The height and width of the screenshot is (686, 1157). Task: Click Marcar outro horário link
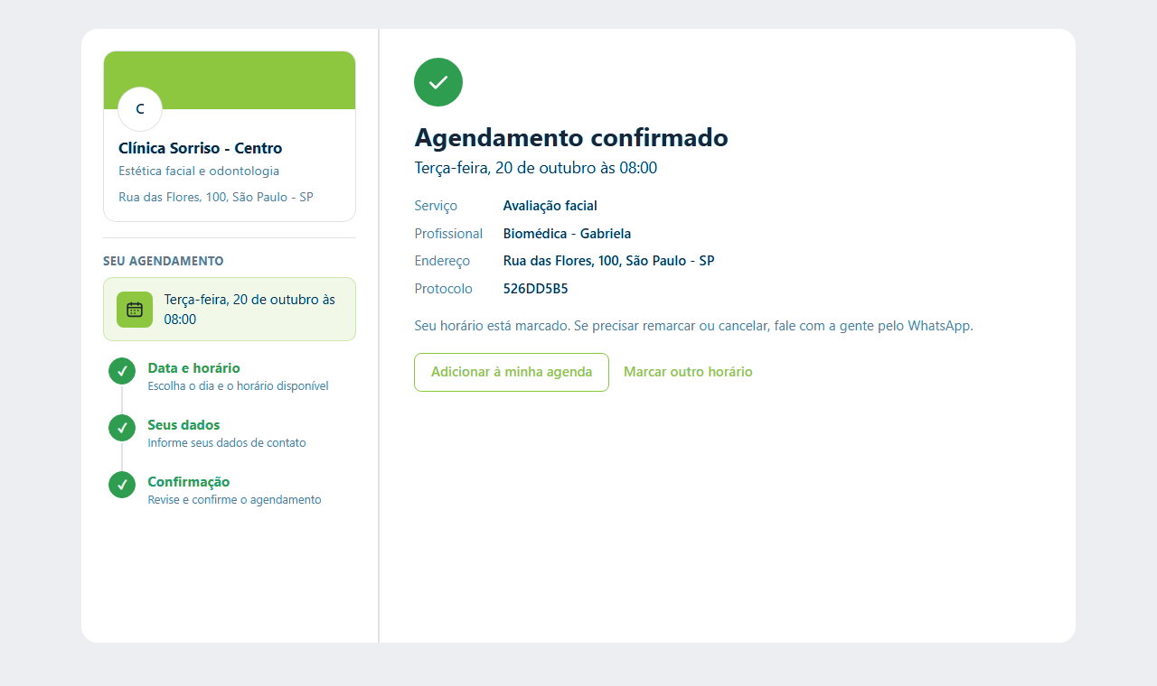(688, 372)
